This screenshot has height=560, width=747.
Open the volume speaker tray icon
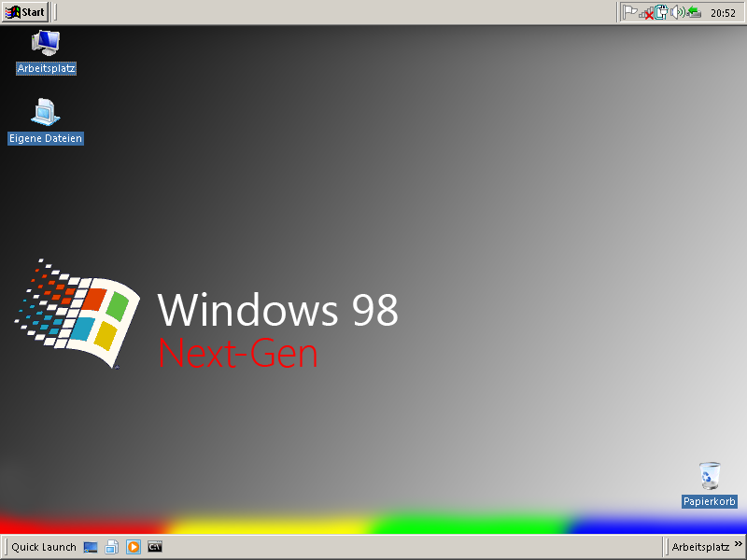click(677, 12)
